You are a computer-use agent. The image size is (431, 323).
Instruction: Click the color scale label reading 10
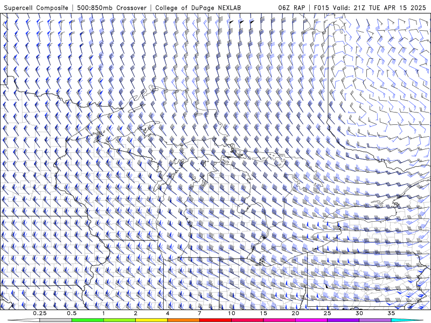[x=232, y=313]
